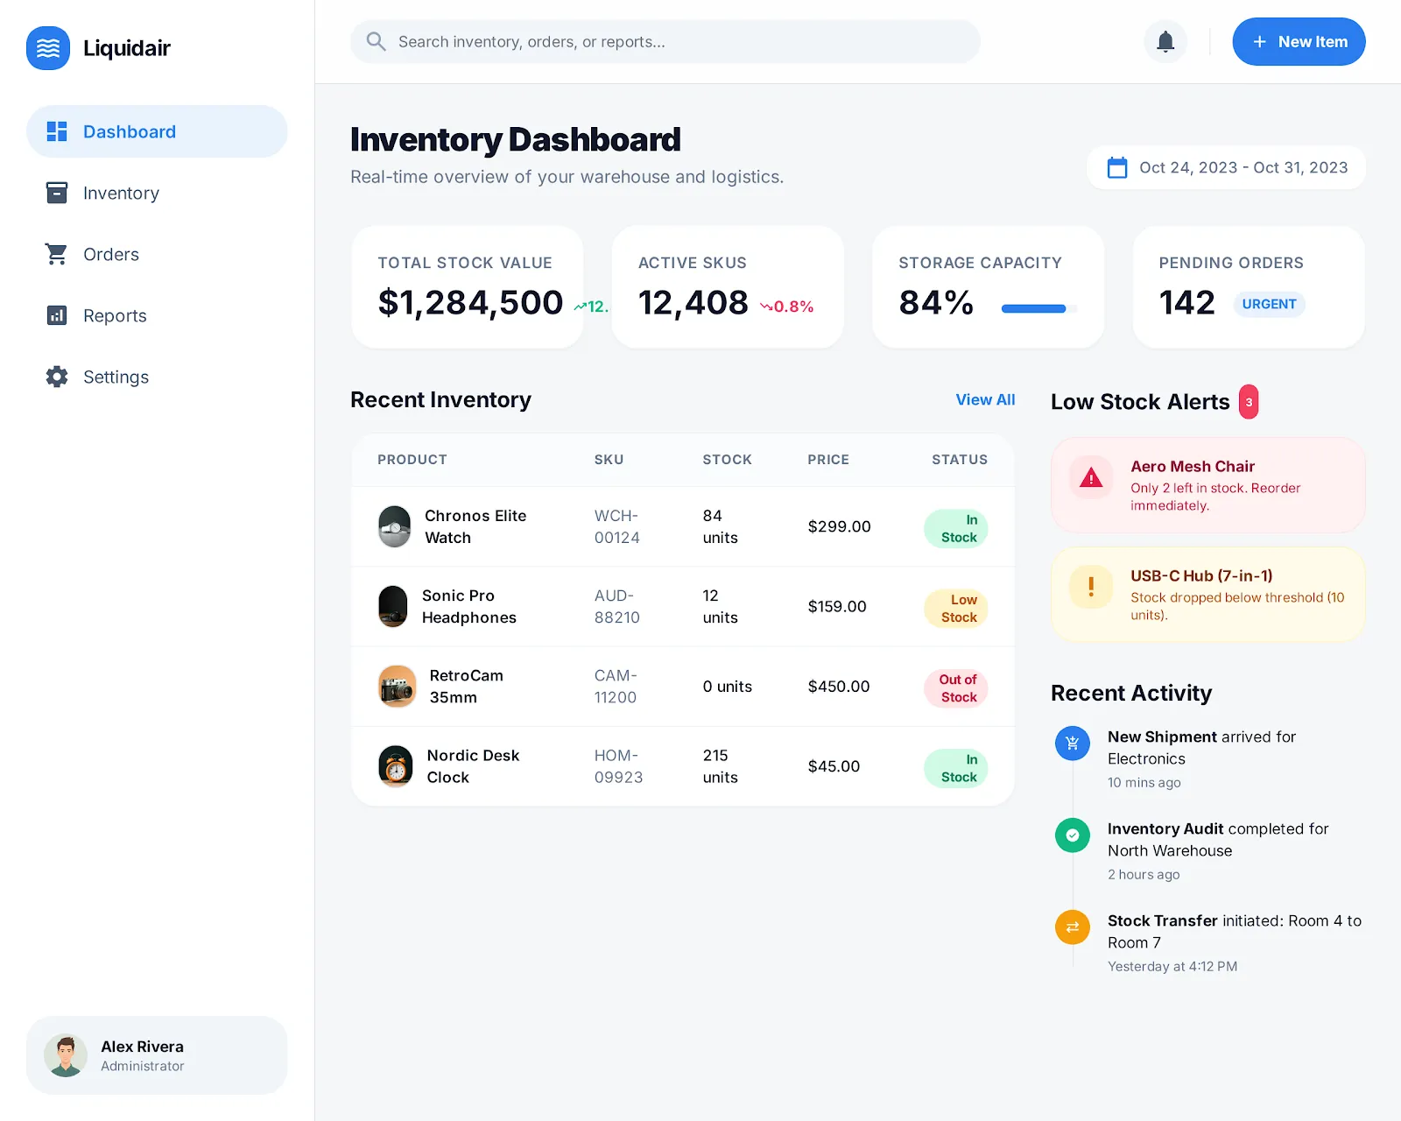Click the WCH-00124 SKU cell

pos(617,526)
